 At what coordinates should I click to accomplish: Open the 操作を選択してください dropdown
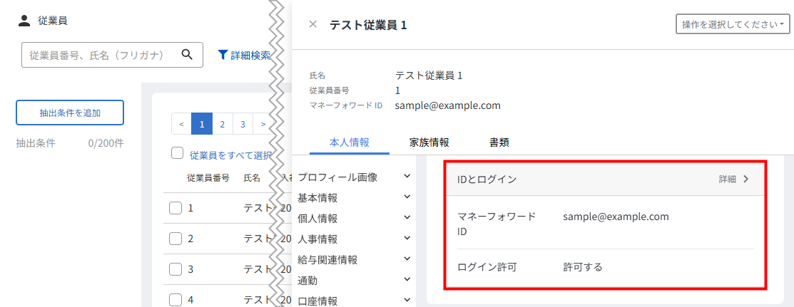point(733,24)
